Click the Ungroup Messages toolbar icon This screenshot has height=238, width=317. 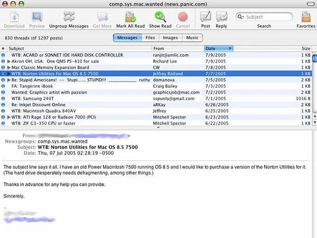coord(69,17)
